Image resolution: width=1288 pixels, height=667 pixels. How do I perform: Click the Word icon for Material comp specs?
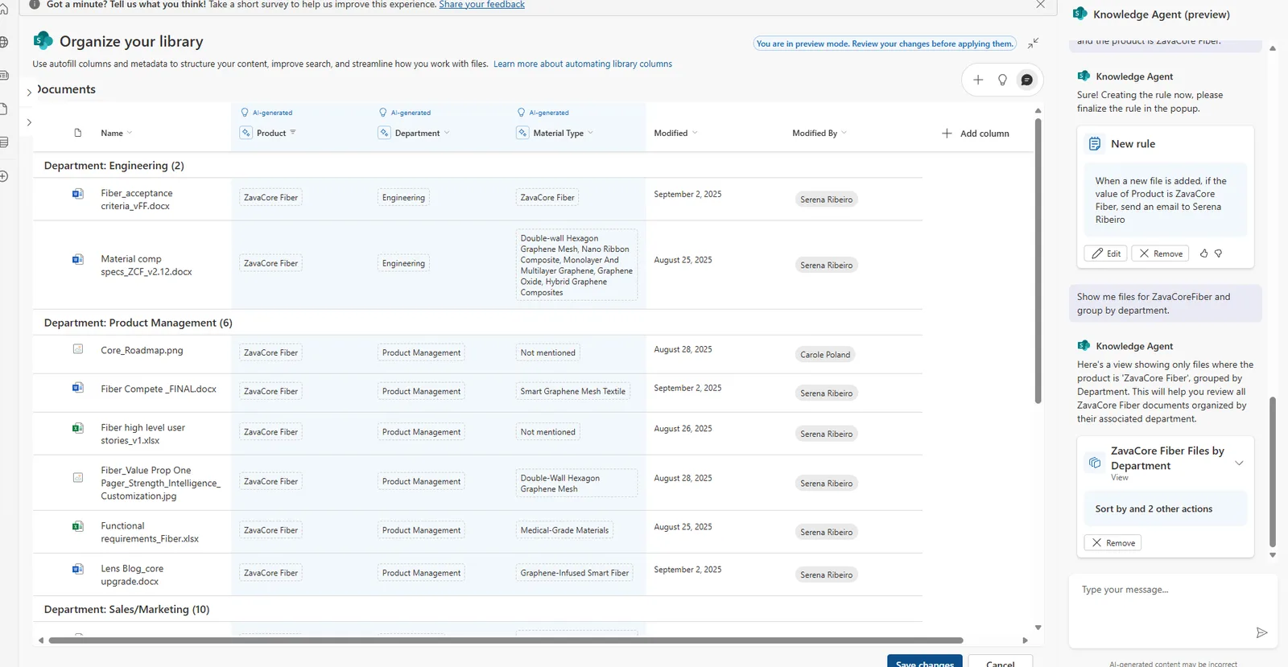click(78, 259)
